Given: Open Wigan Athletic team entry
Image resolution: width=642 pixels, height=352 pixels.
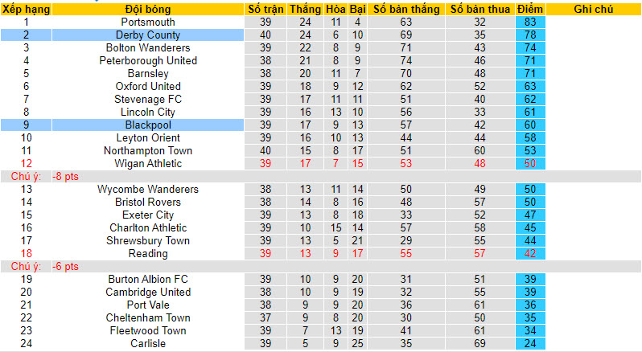Looking at the screenshot, I should (147, 164).
